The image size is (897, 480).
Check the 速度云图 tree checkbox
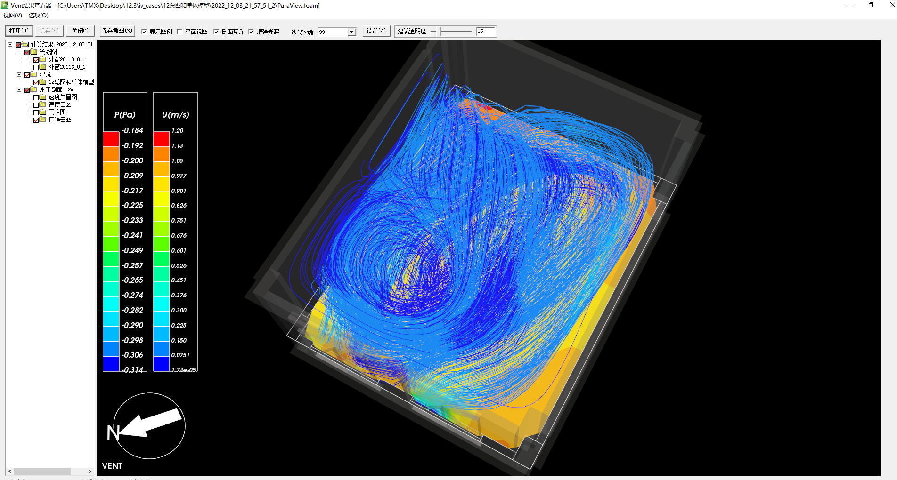36,105
